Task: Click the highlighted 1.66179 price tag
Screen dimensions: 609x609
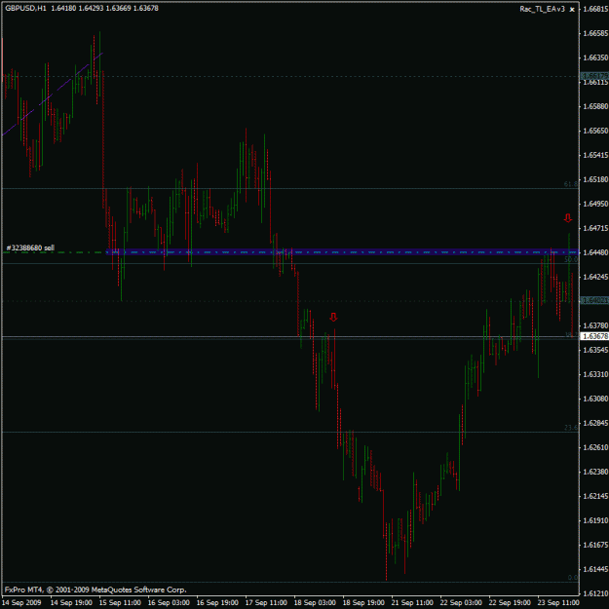Action: click(x=594, y=76)
